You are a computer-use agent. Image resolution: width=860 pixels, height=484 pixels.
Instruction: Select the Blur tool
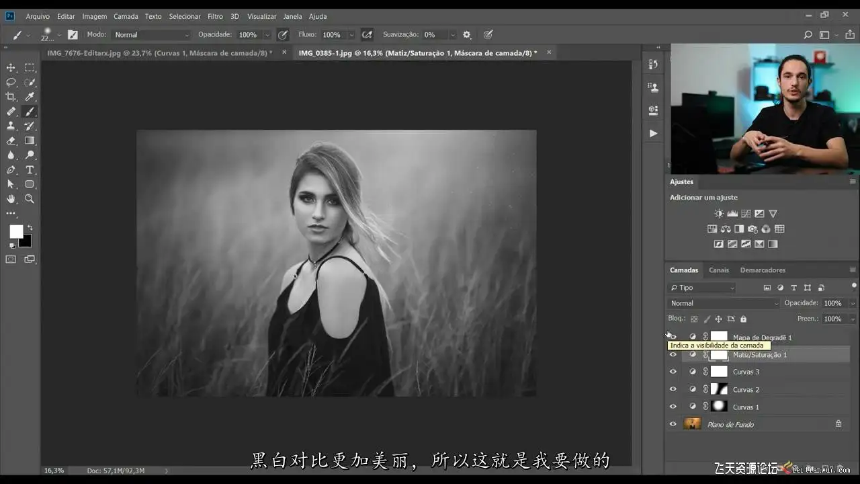click(11, 155)
